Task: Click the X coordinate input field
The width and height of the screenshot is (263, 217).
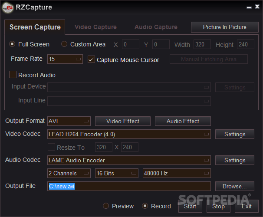Action: [131, 44]
